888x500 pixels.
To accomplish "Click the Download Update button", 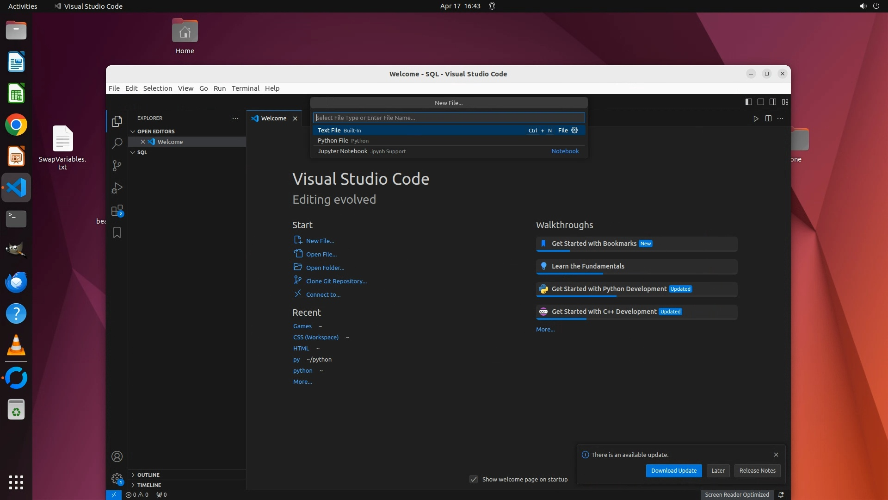I will pyautogui.click(x=673, y=471).
